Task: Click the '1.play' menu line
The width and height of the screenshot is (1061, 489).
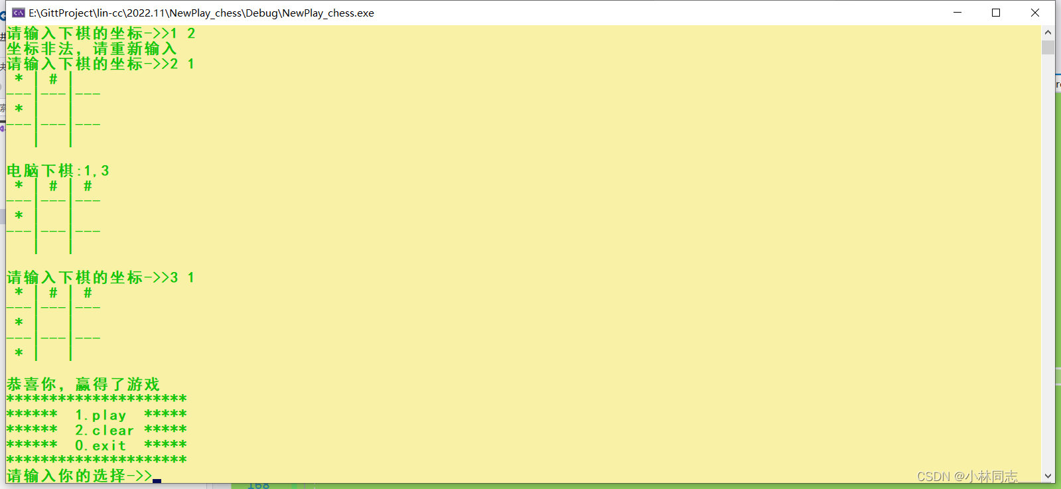Action: pos(97,415)
